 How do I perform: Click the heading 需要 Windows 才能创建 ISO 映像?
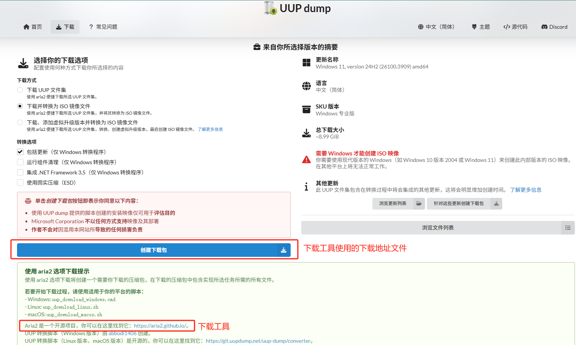coord(357,153)
